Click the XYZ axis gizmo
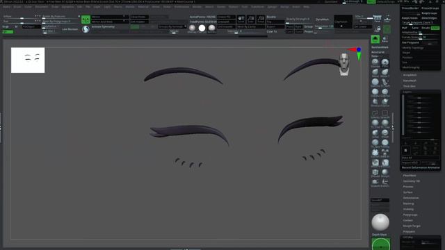The width and height of the screenshot is (445, 250). point(356,53)
